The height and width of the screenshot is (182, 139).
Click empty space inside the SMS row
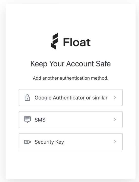79,120
